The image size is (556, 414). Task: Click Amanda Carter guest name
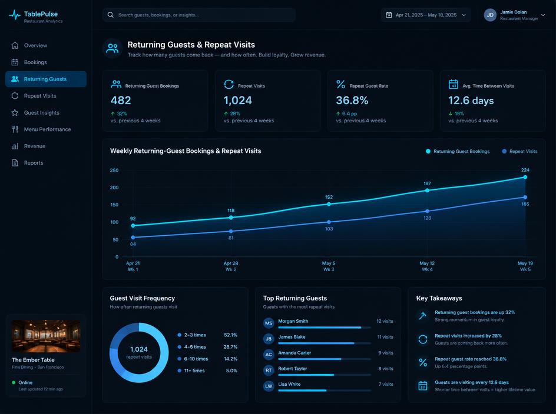pyautogui.click(x=294, y=353)
